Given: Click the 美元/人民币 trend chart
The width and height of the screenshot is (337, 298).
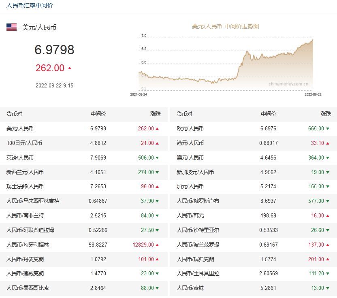Looking at the screenshot, I should click(226, 65).
